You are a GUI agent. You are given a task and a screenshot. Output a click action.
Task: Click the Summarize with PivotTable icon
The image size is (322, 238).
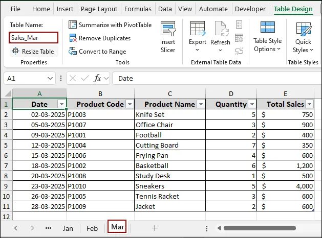click(73, 25)
